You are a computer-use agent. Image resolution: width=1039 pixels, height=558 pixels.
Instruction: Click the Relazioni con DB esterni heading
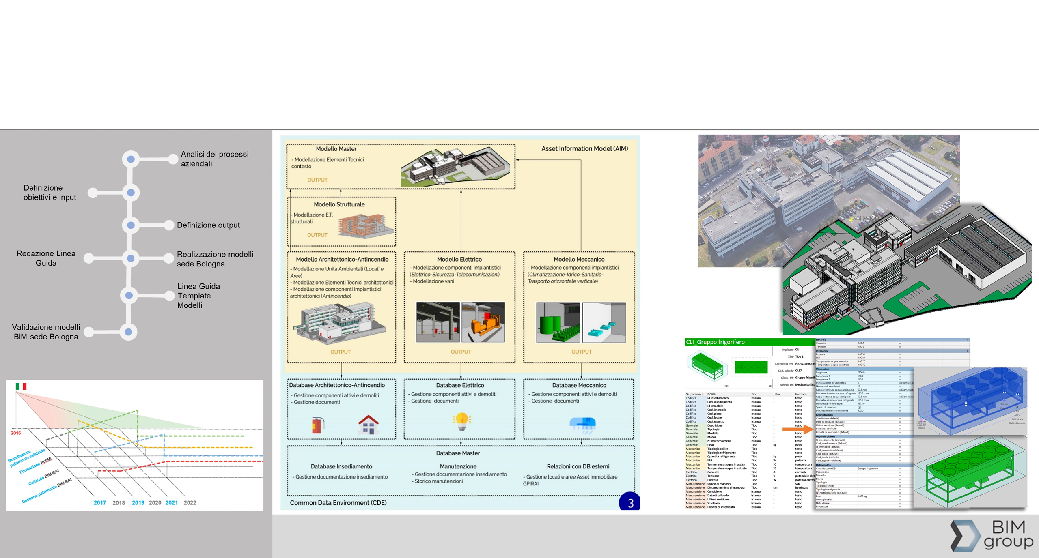(578, 466)
